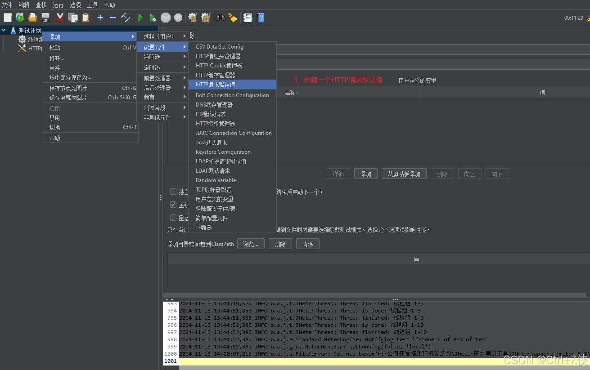Click the Paste clipboard icon
The width and height of the screenshot is (590, 370).
click(85, 18)
